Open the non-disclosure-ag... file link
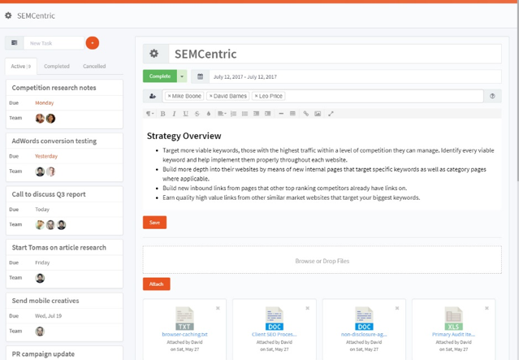Viewport: 519px width, 360px height. 364,335
